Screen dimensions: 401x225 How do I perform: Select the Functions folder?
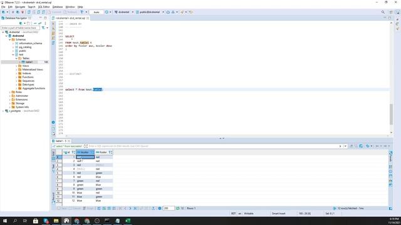point(28,77)
